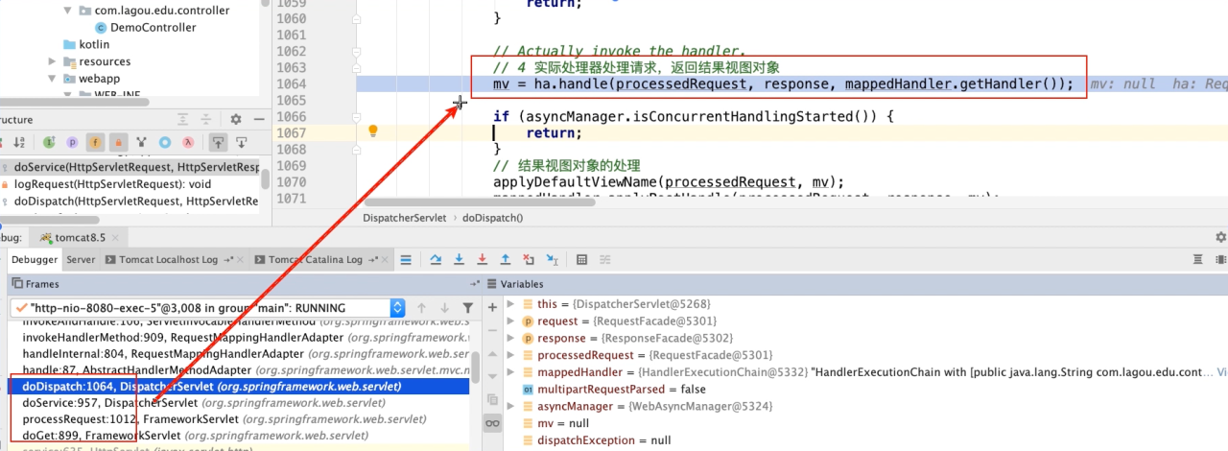Expand the 'processedRequest' variable node

[511, 355]
